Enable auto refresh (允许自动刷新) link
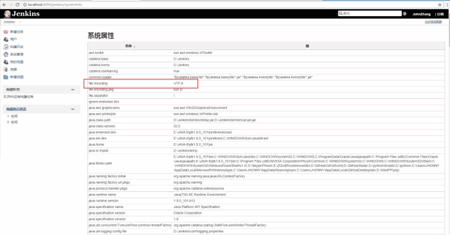450x235 pixels. click(x=433, y=22)
